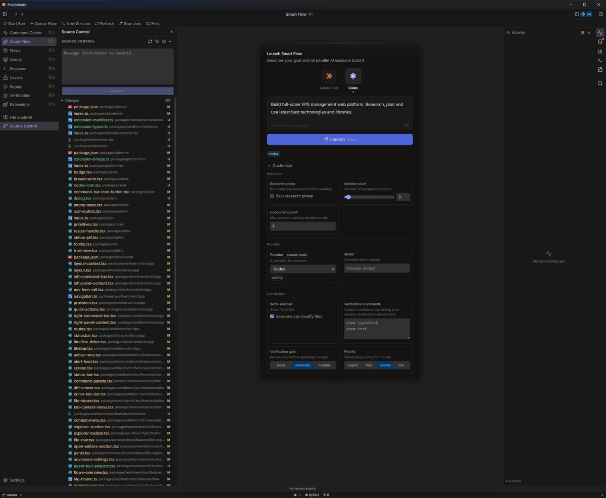This screenshot has height=498, width=606.
Task: Close the Source Control panel
Action: click(171, 32)
